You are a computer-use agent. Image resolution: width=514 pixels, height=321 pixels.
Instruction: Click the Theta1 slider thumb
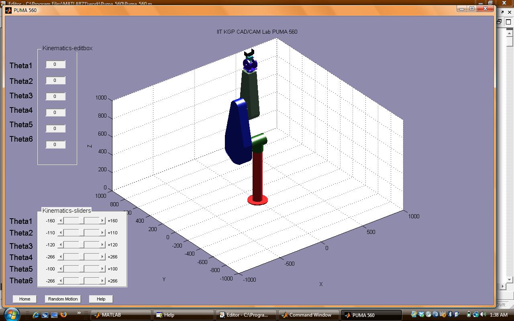(x=82, y=221)
